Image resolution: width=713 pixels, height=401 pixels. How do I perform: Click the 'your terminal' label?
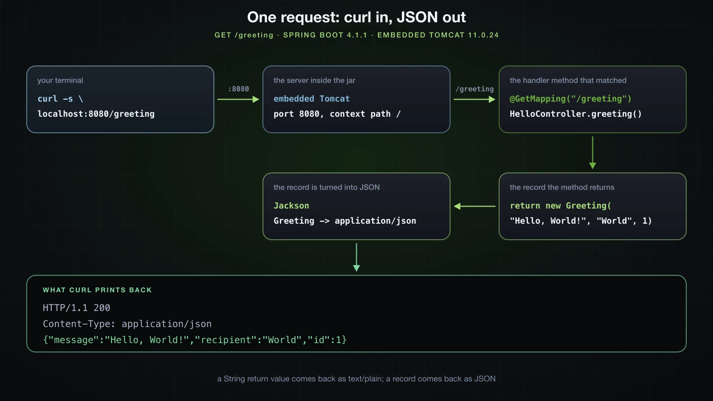pos(60,81)
